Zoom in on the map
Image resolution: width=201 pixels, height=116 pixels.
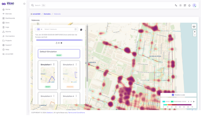(x=194, y=32)
